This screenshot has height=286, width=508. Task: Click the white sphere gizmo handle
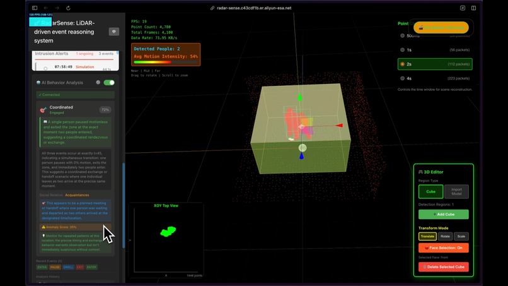coord(303,148)
